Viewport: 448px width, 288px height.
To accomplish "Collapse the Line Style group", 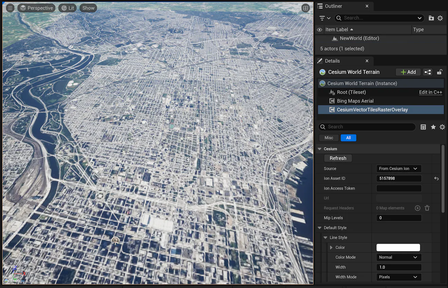I will [x=325, y=237].
